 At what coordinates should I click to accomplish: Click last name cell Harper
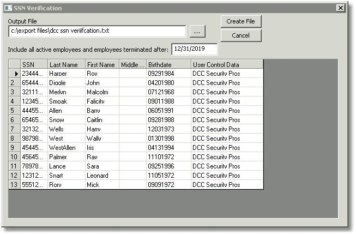pyautogui.click(x=67, y=74)
